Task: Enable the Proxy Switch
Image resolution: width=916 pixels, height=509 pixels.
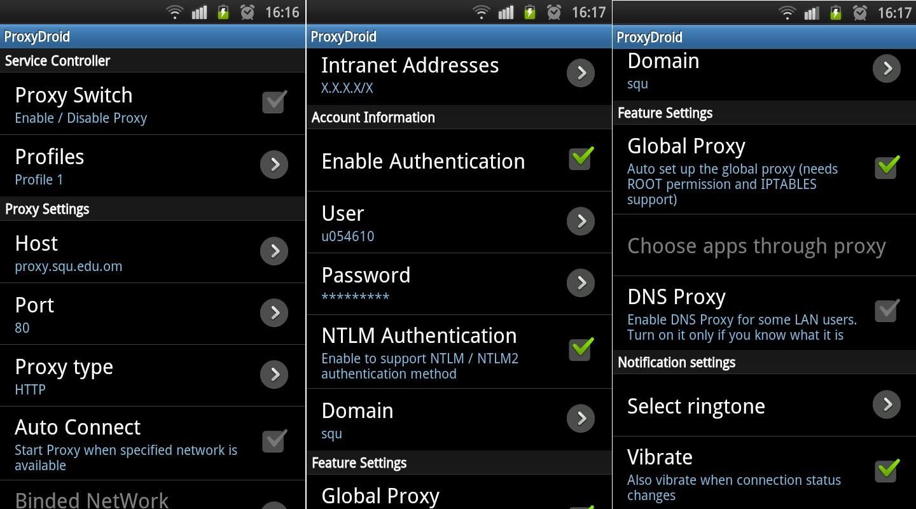Action: (274, 101)
